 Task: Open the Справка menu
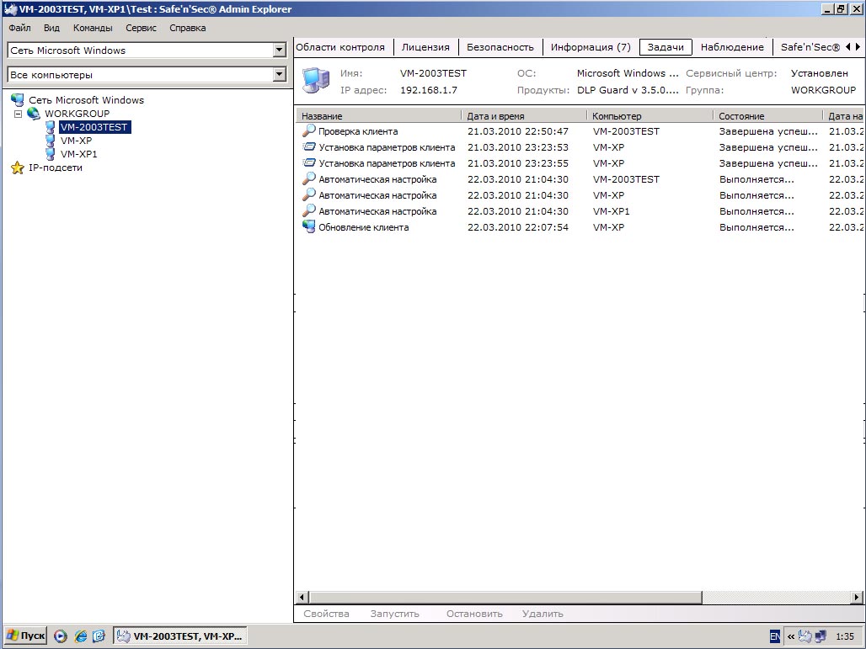coord(188,28)
